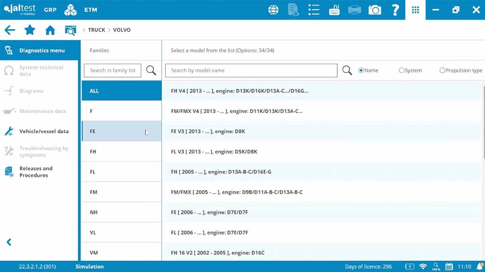The image size is (485, 272).
Task: Click the globe language icon
Action: coord(273,10)
